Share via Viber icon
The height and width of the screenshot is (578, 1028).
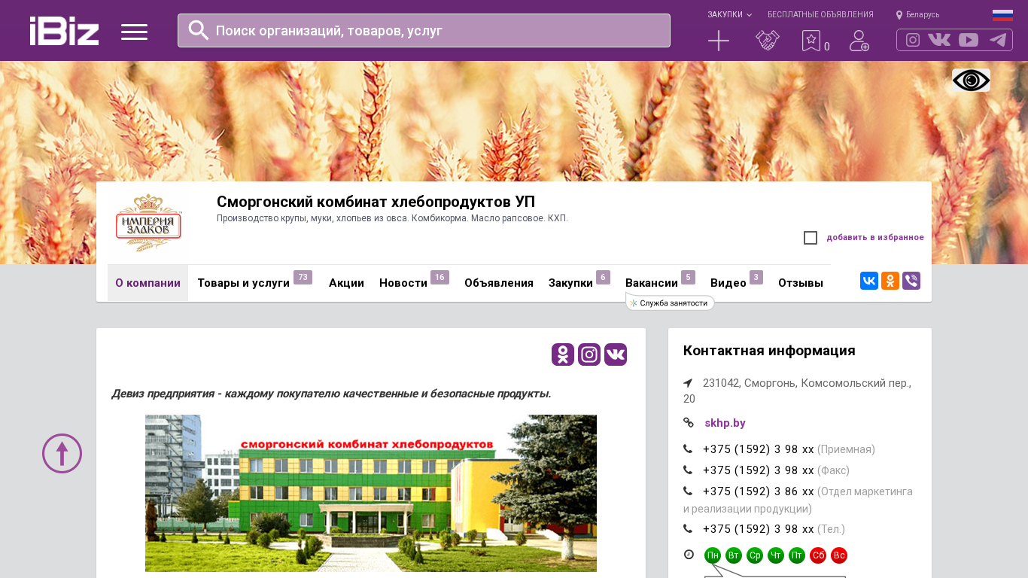911,281
